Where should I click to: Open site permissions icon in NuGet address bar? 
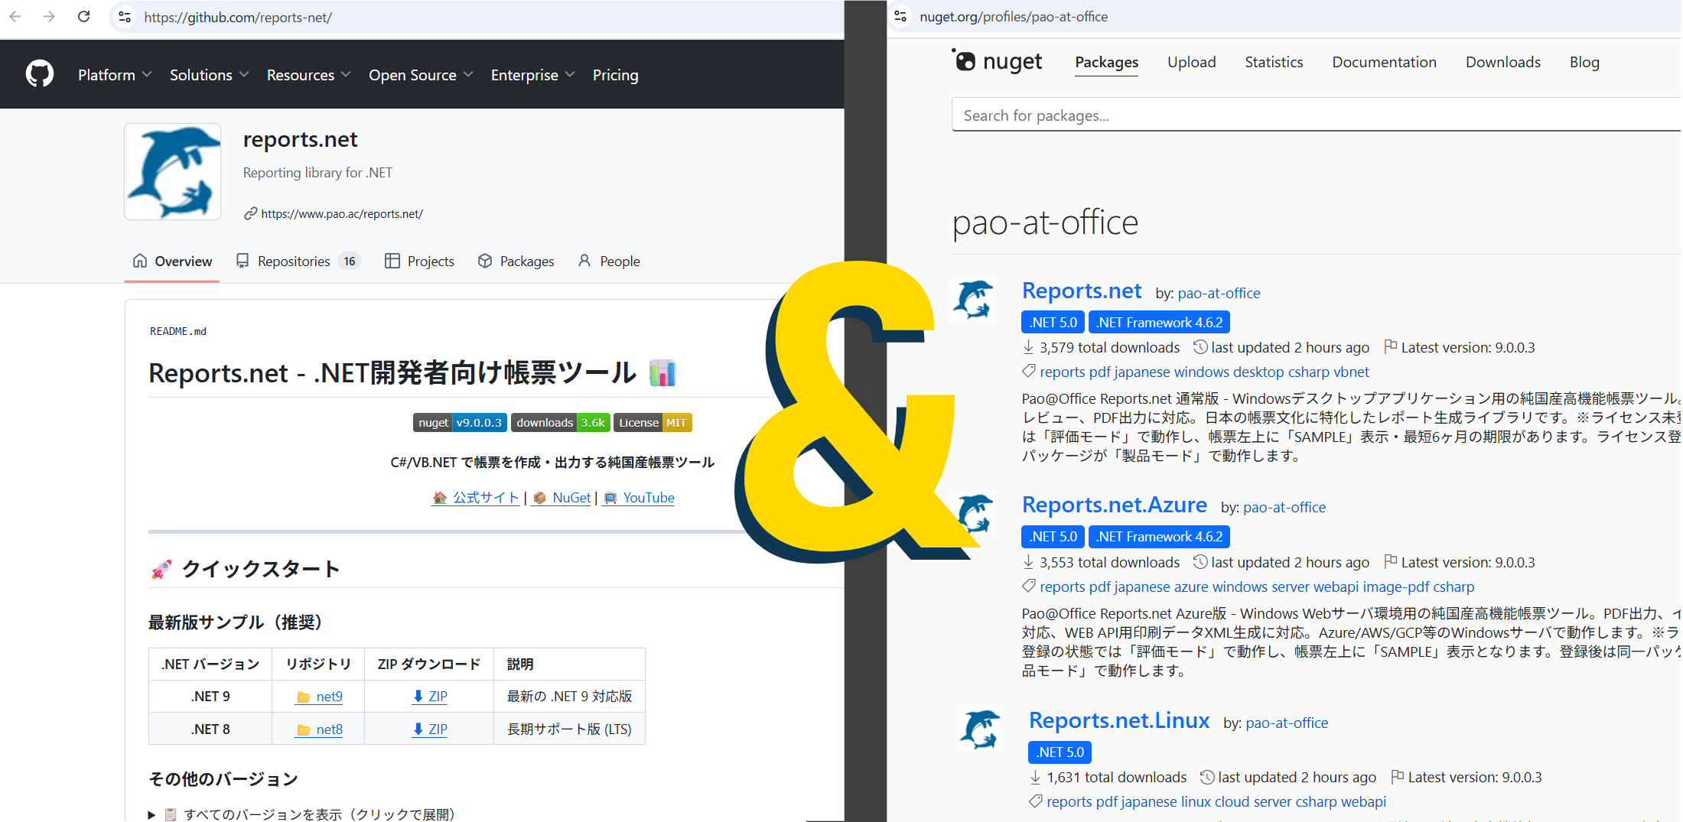[x=901, y=15]
